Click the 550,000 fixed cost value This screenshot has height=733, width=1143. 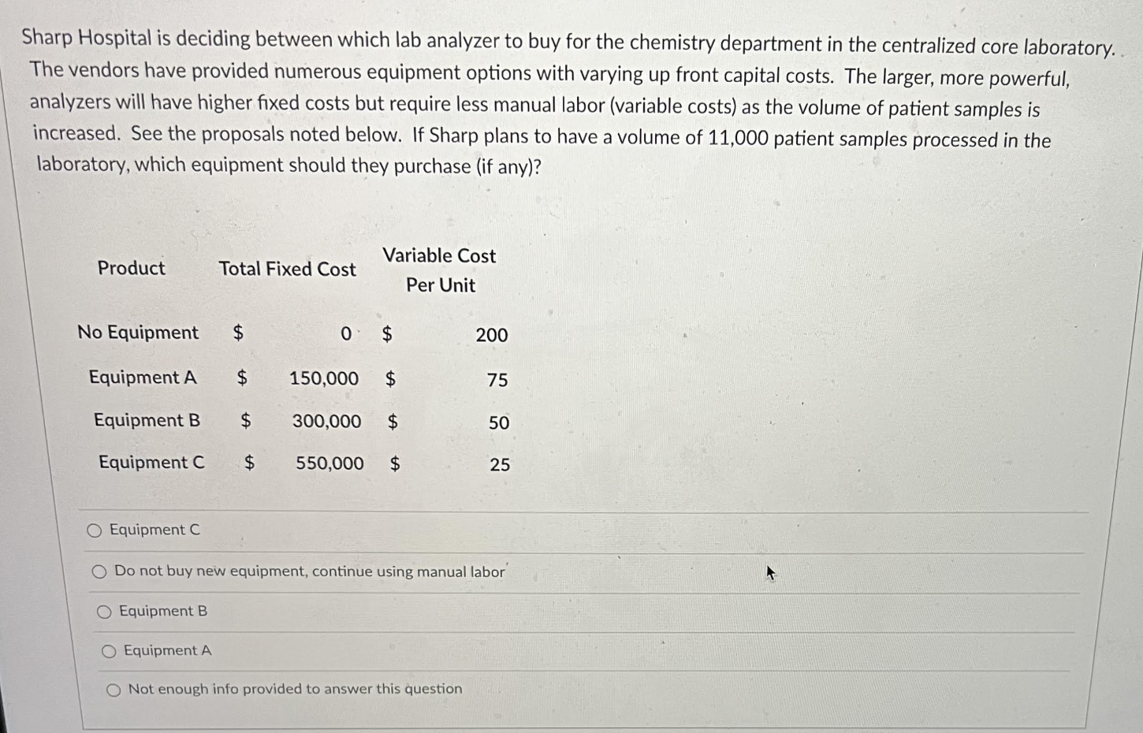pos(329,463)
